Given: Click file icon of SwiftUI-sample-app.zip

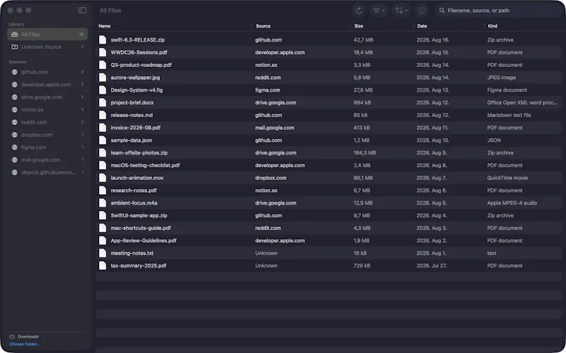Looking at the screenshot, I should click(103, 215).
